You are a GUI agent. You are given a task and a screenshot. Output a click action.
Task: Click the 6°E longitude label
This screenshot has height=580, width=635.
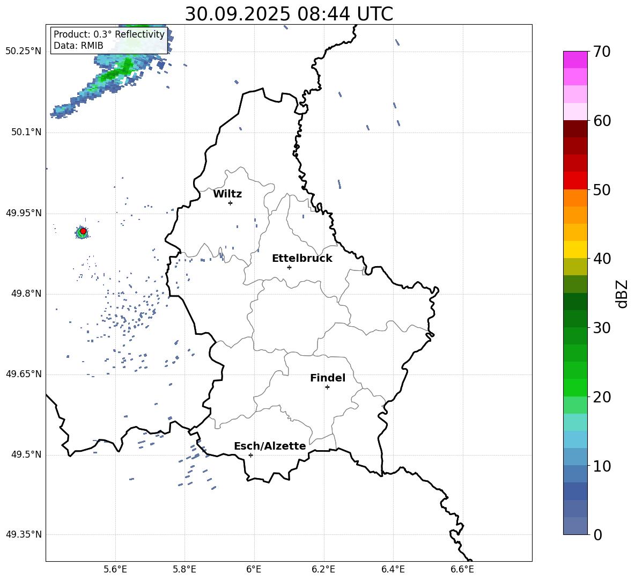point(254,569)
